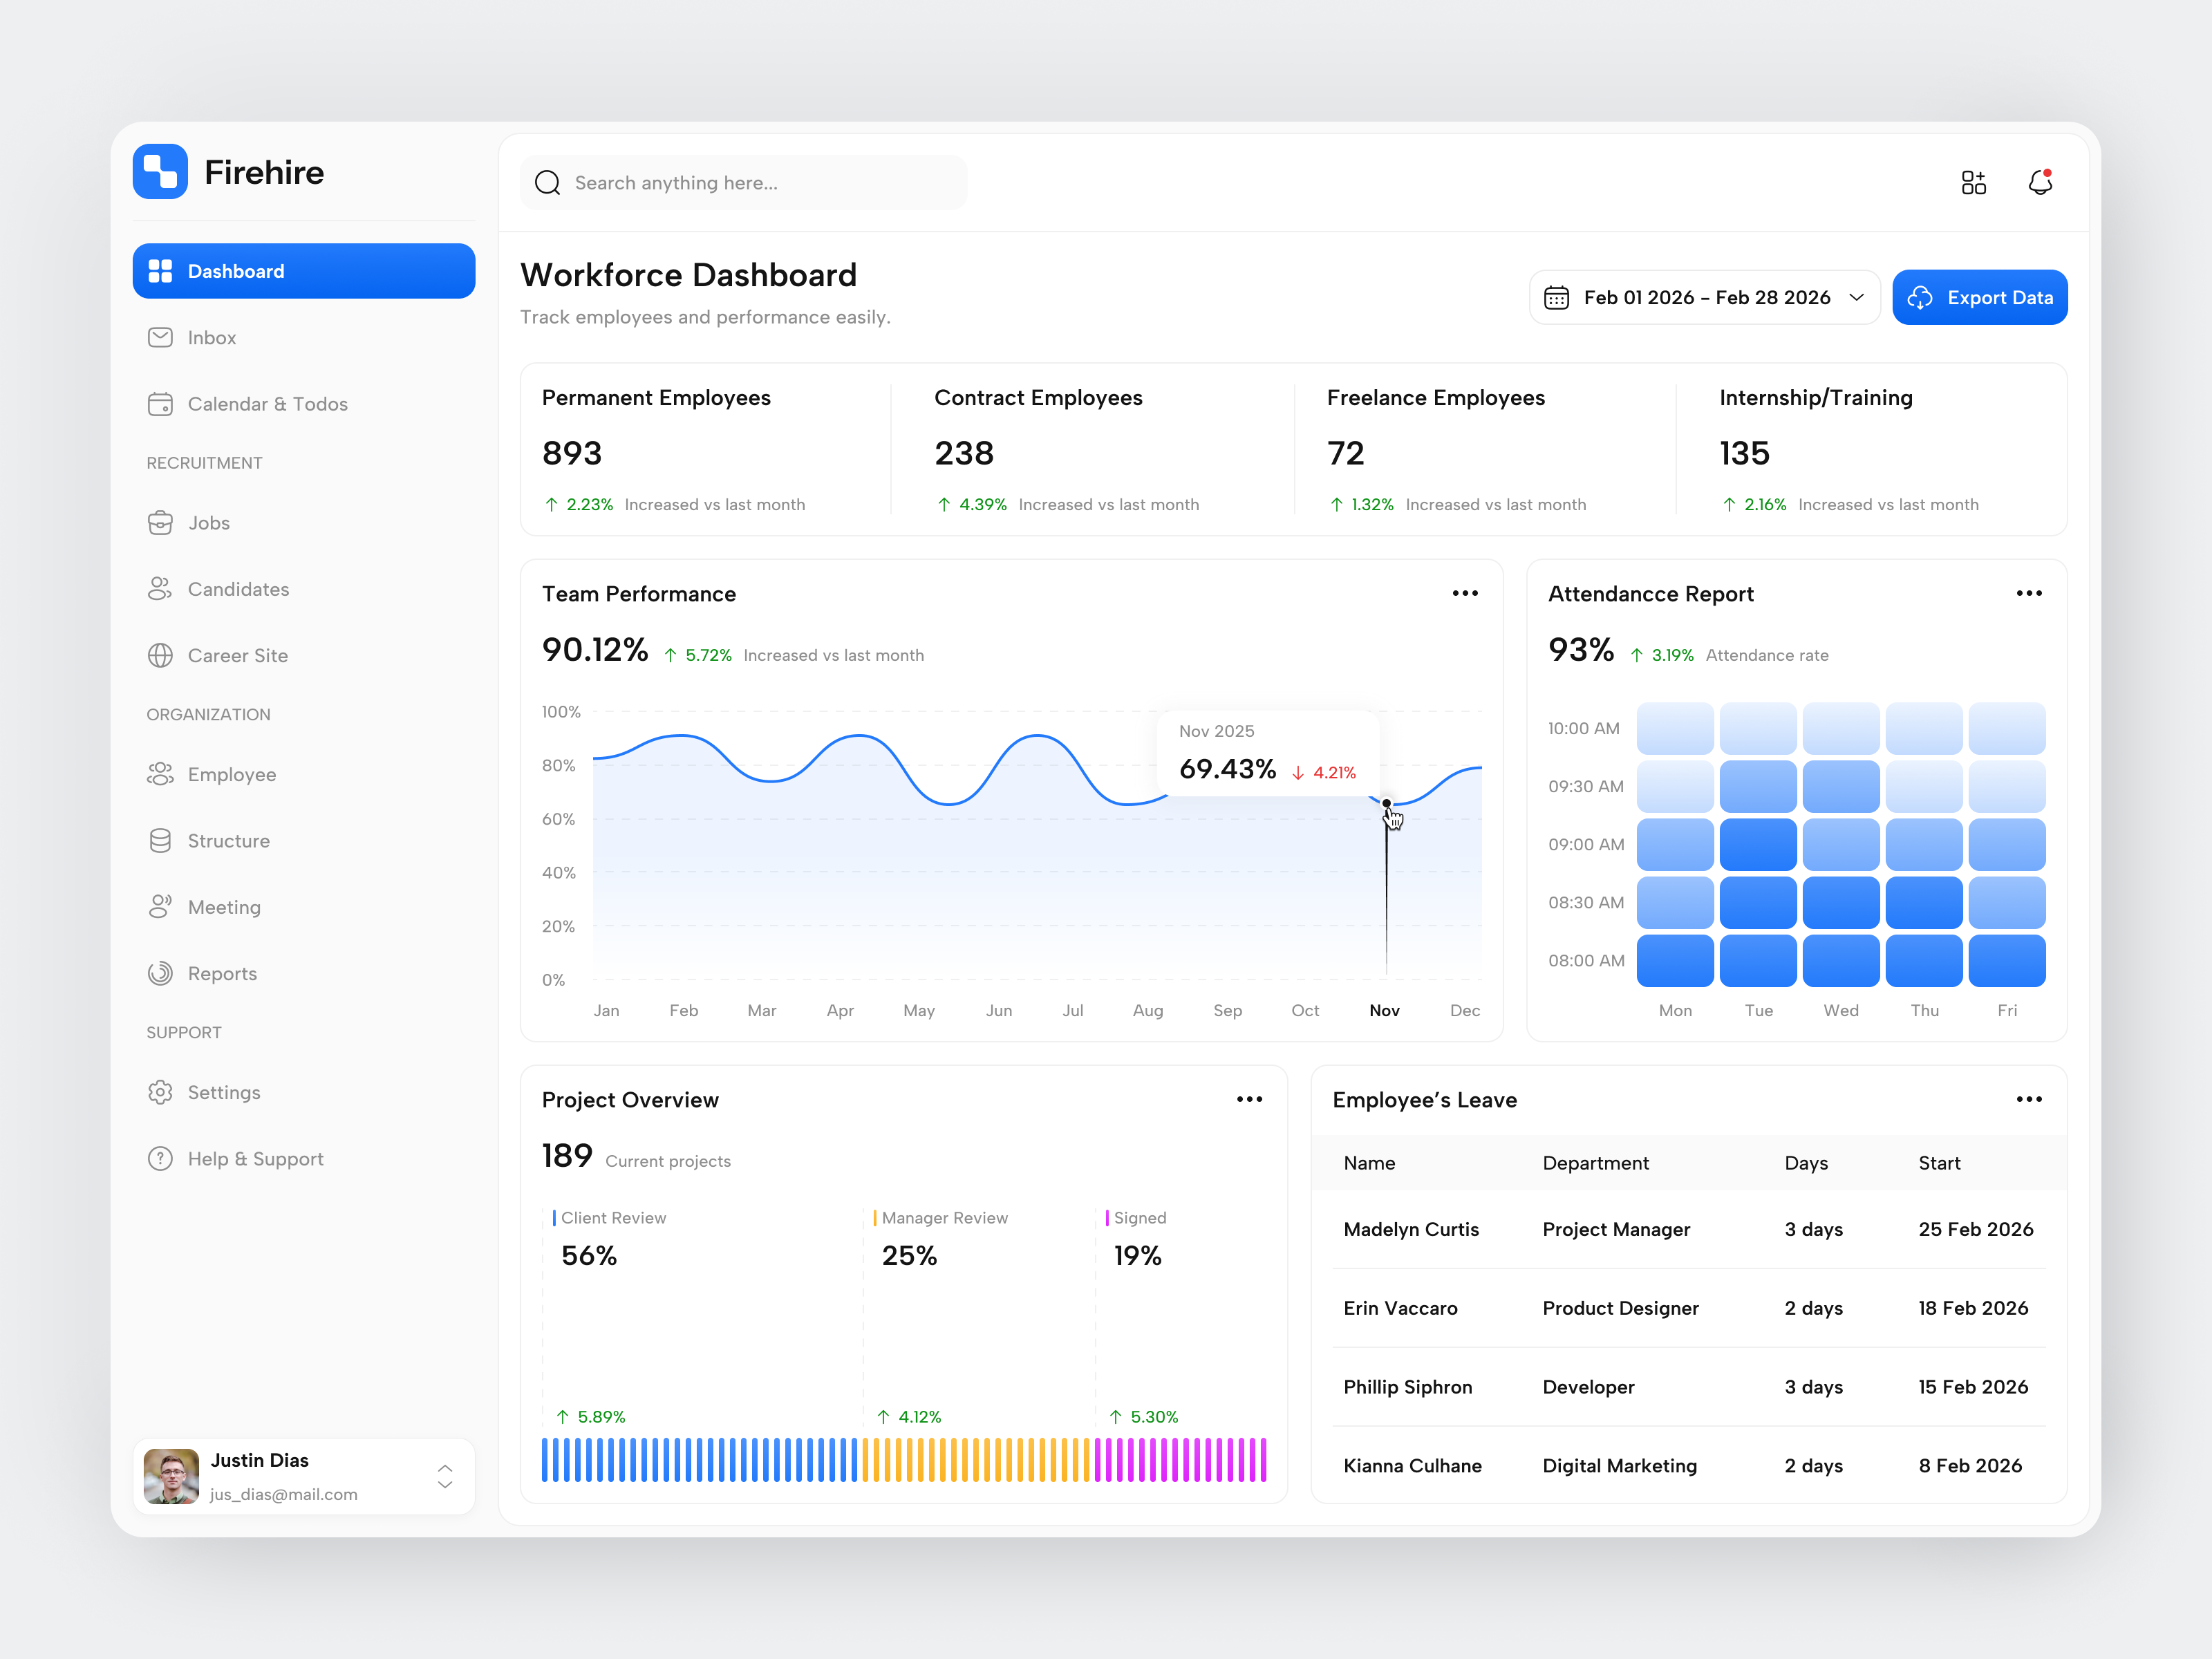
Task: Select the Structure icon in Organization
Action: (161, 840)
